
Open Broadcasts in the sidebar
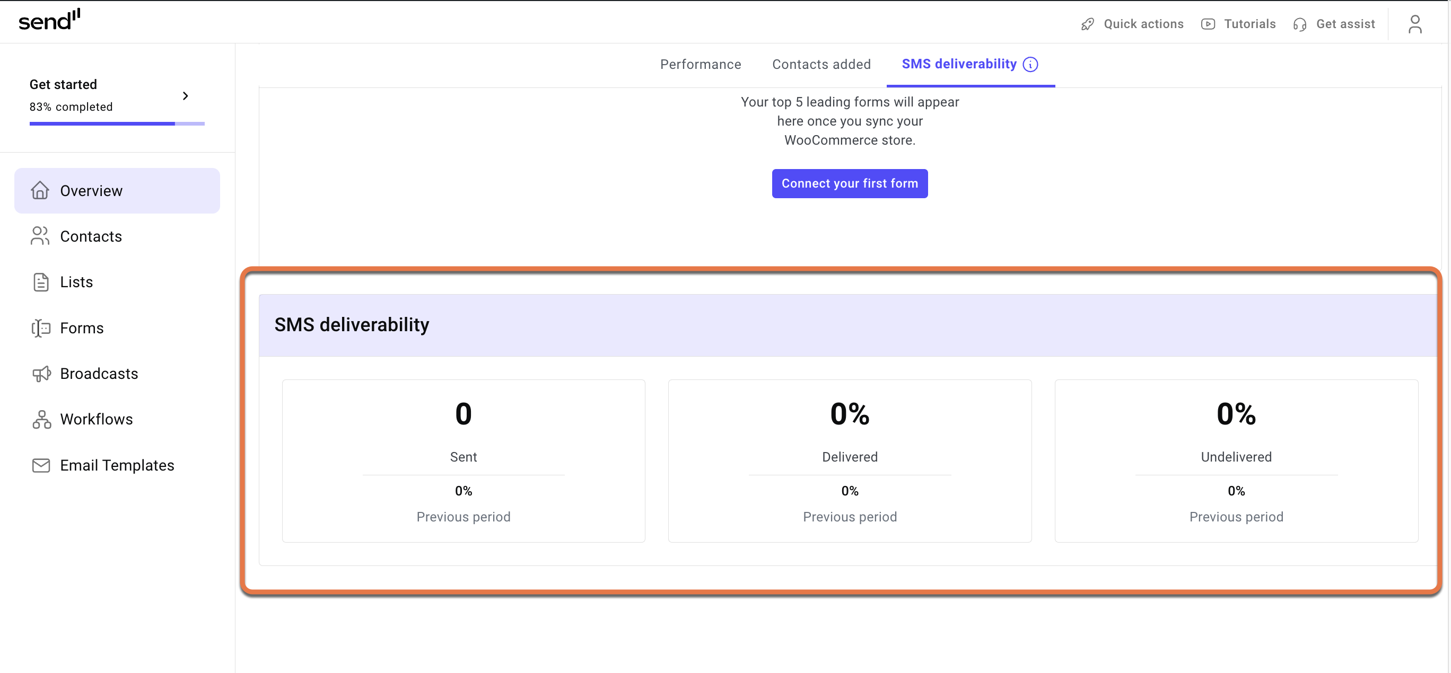coord(117,374)
